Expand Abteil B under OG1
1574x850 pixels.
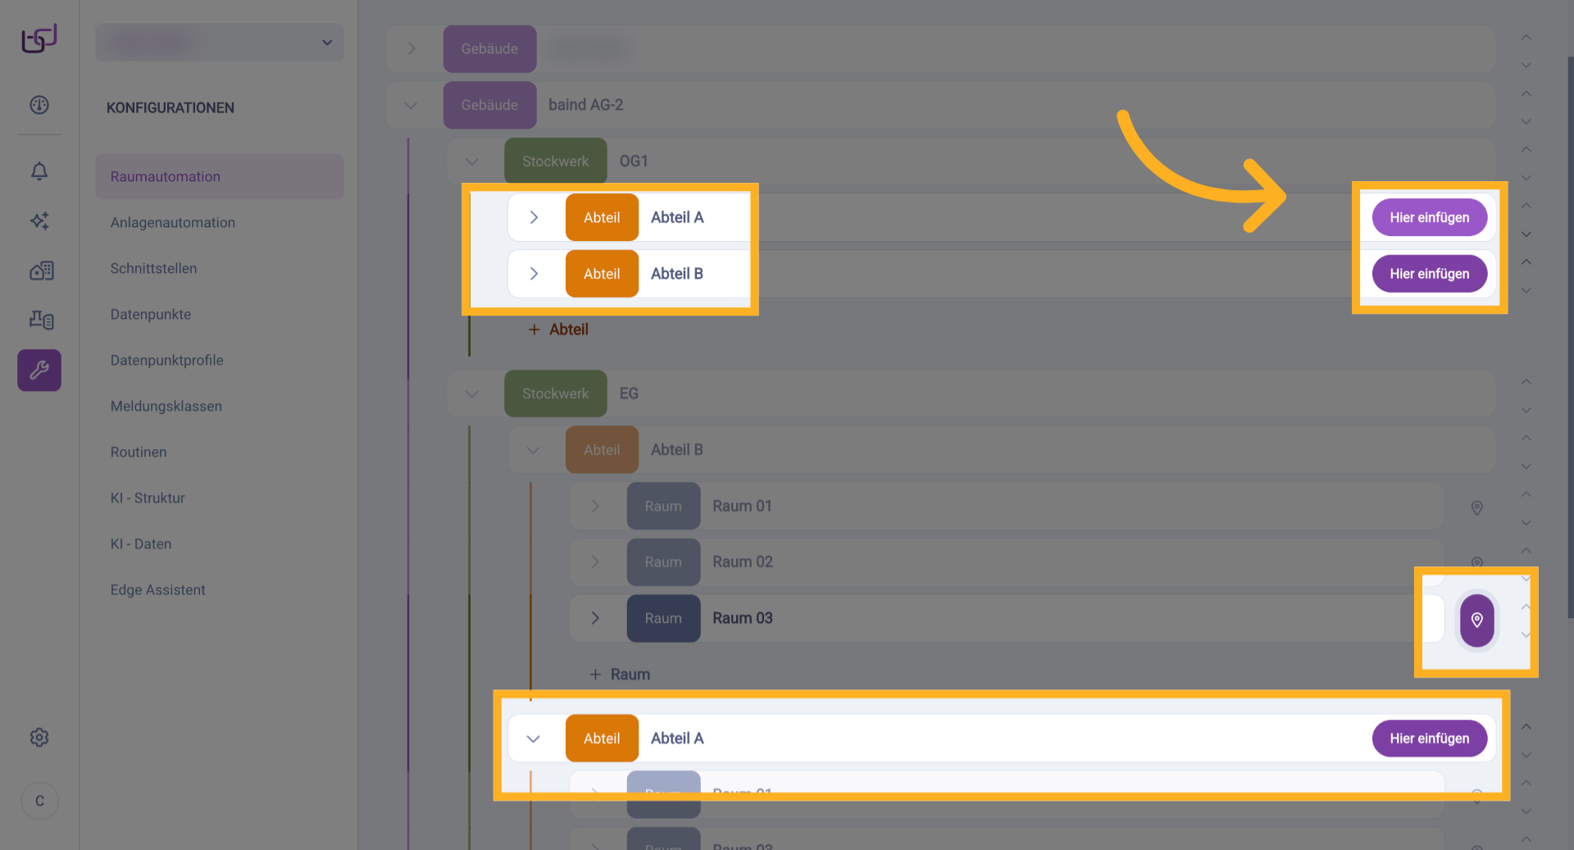tap(534, 274)
